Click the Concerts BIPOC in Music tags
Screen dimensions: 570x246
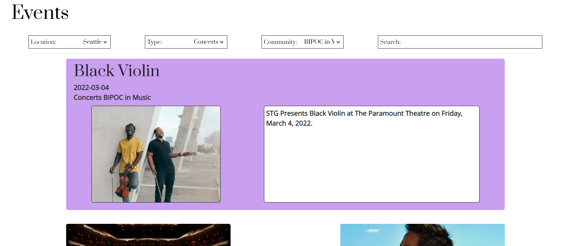[112, 97]
